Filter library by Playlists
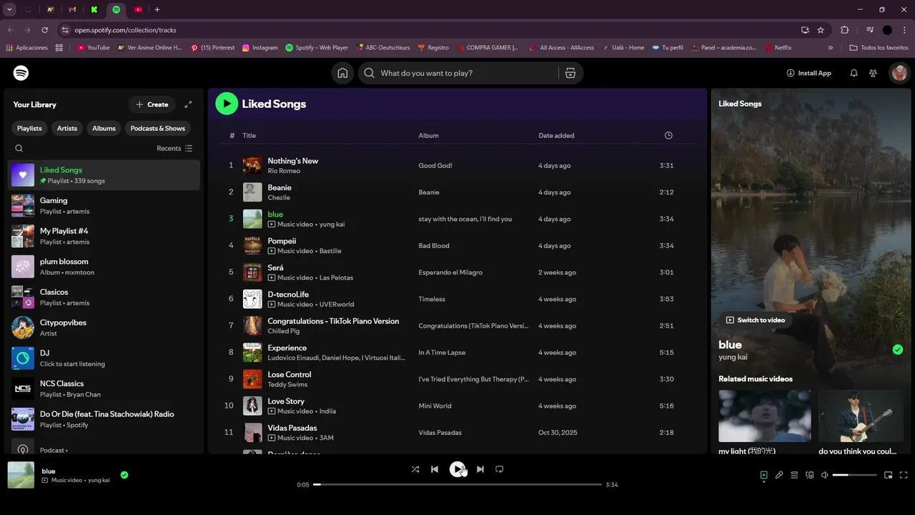The height and width of the screenshot is (515, 915). pos(29,128)
